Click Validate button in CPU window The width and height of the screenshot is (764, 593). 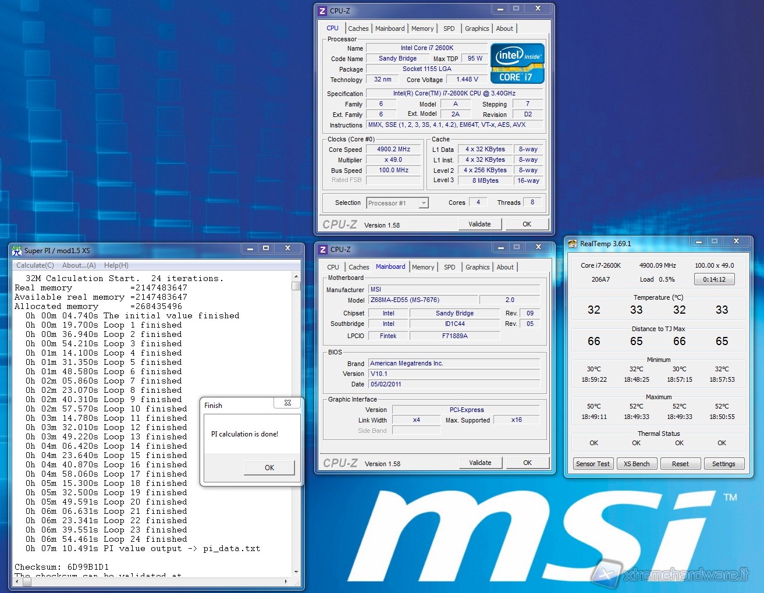click(479, 224)
